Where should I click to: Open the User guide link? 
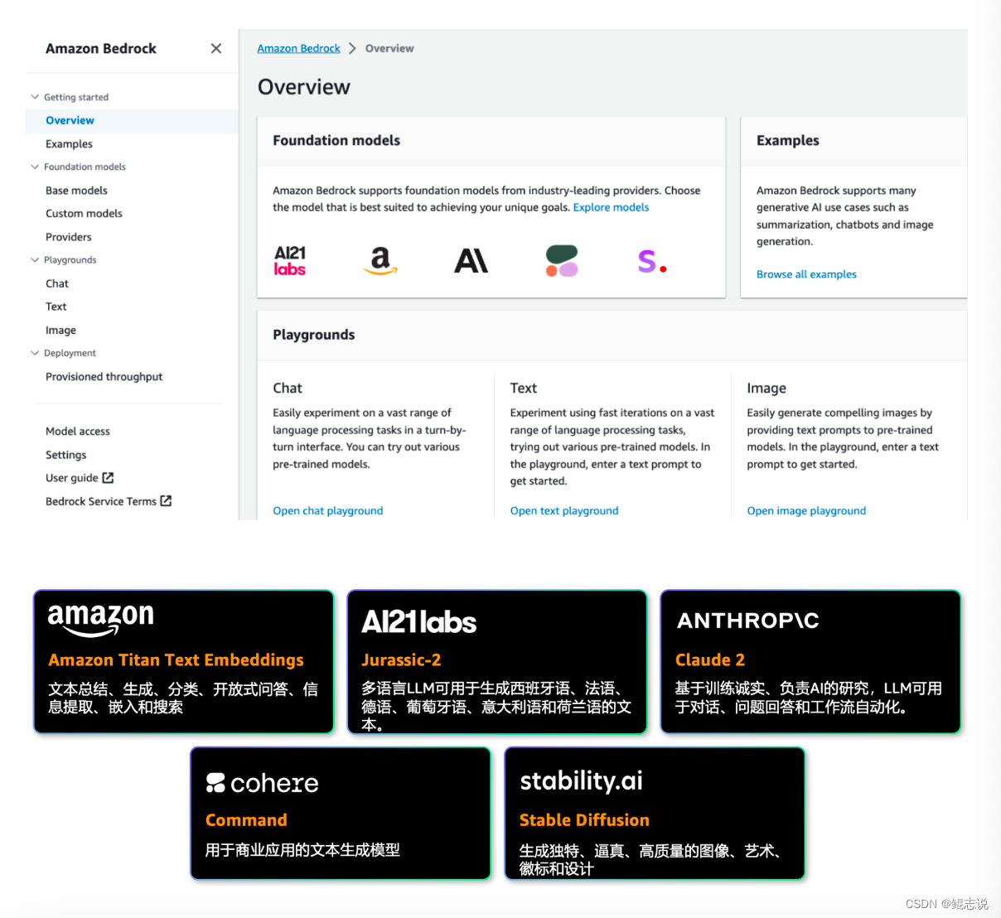click(x=71, y=477)
